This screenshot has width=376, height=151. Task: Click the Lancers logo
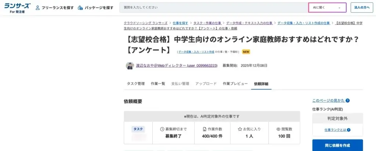[17, 8]
